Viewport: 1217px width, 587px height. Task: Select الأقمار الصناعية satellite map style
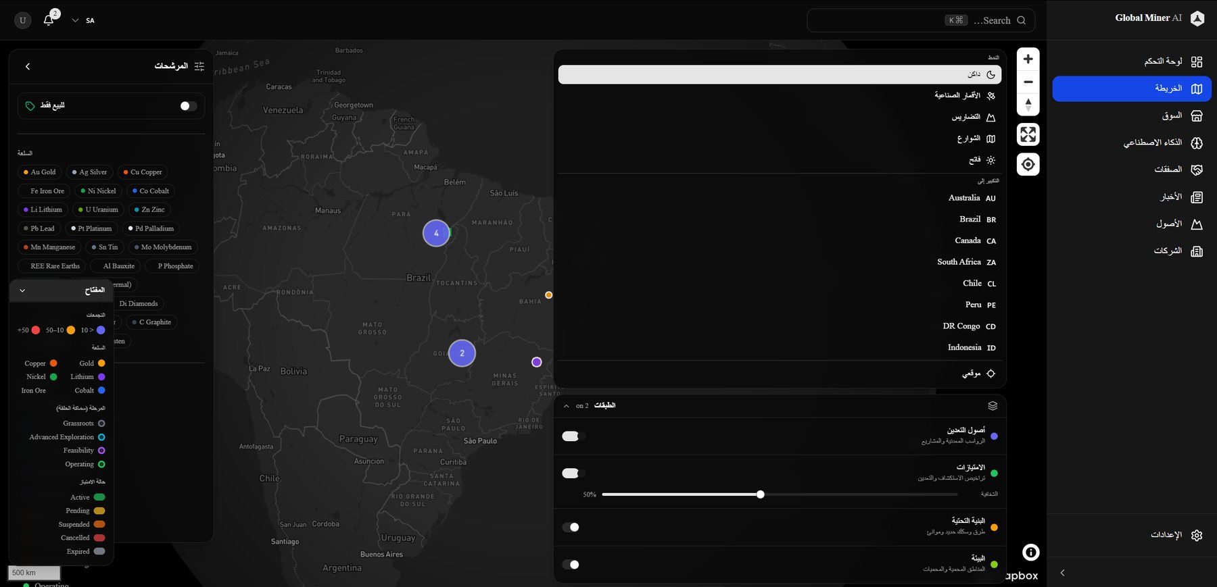click(x=780, y=96)
